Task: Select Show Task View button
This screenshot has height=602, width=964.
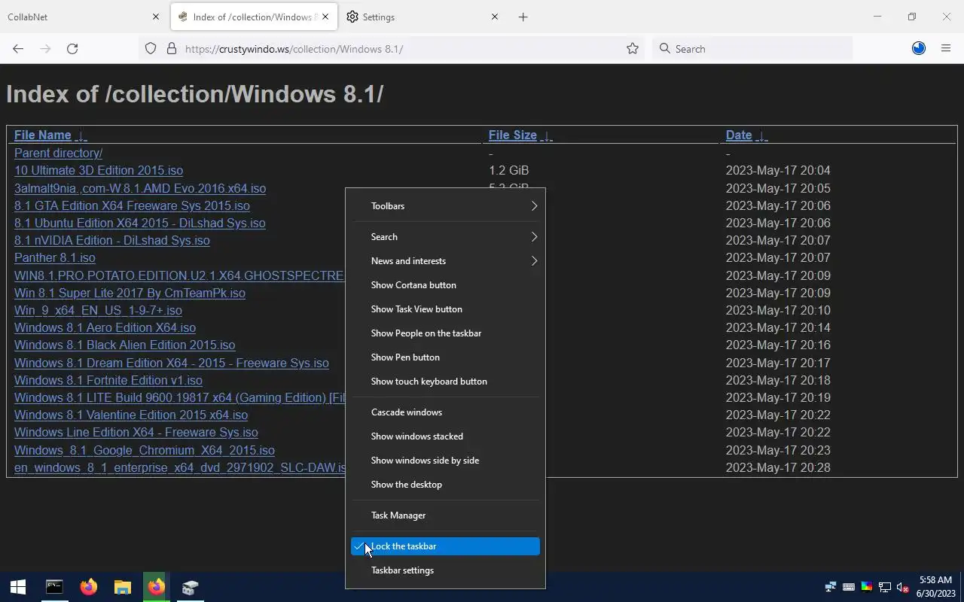Action: click(446, 309)
